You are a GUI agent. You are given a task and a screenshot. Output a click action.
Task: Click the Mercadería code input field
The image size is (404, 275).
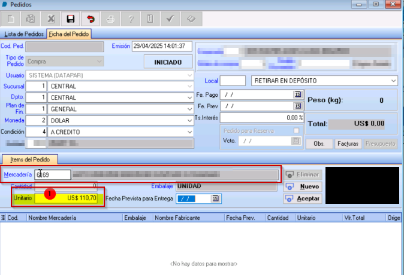click(x=53, y=175)
